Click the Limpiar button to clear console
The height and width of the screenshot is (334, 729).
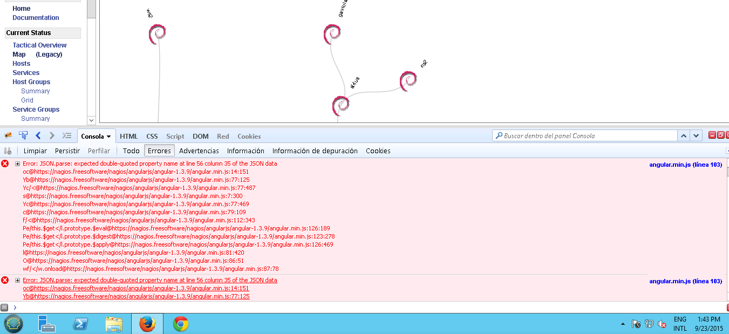pos(35,151)
